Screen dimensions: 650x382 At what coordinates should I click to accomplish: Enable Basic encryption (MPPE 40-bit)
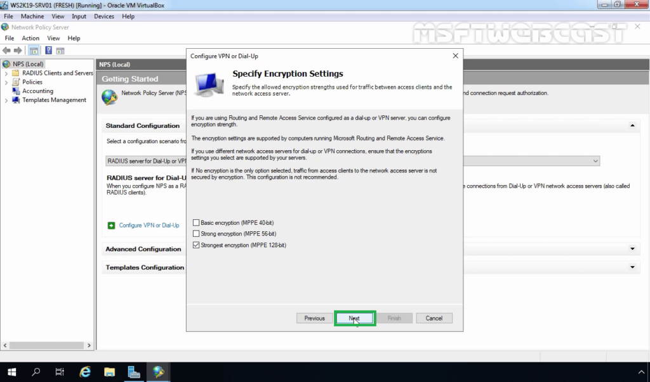pos(196,222)
